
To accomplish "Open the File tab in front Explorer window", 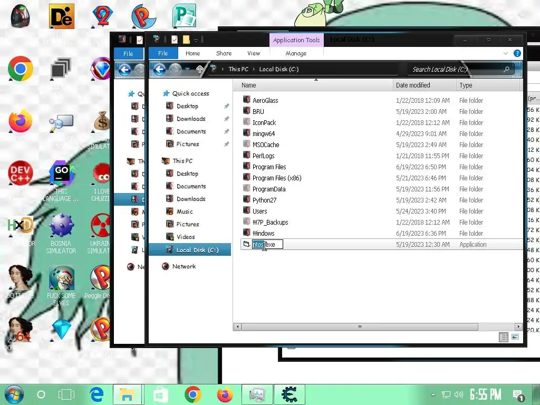I will click(x=163, y=53).
